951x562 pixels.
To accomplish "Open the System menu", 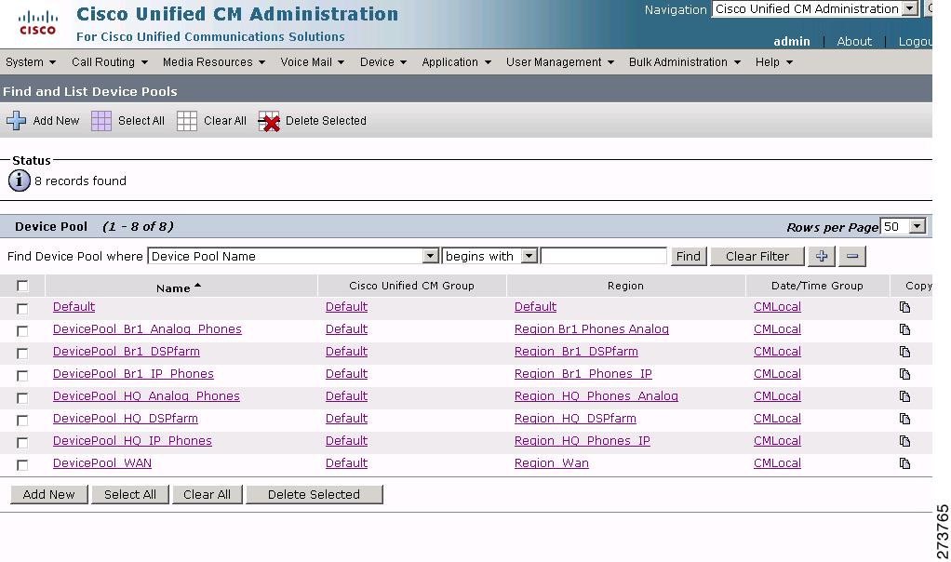I will click(x=31, y=62).
